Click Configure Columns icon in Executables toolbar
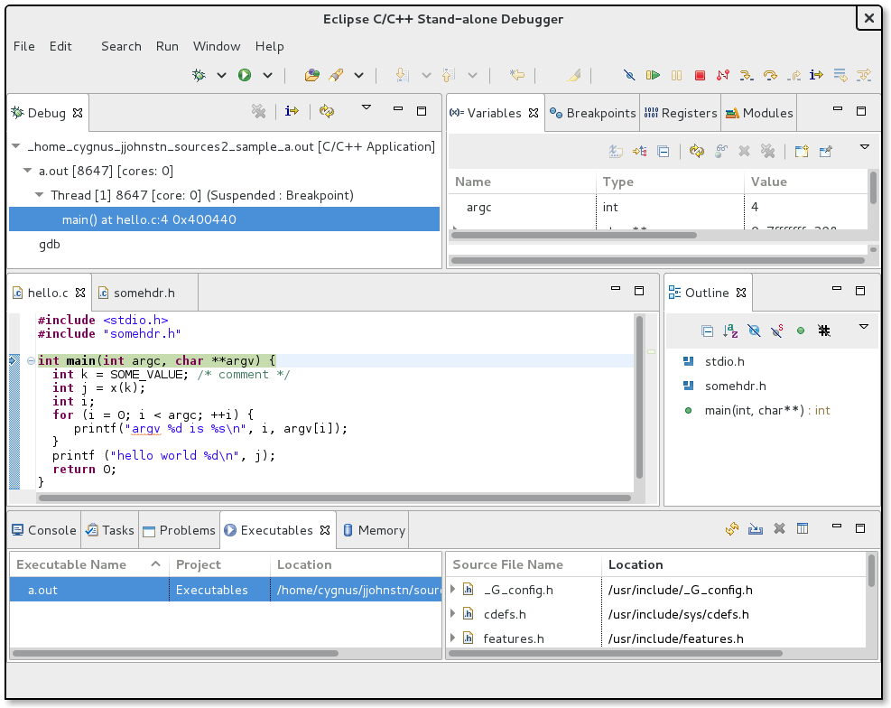The height and width of the screenshot is (708, 891). coord(803,529)
